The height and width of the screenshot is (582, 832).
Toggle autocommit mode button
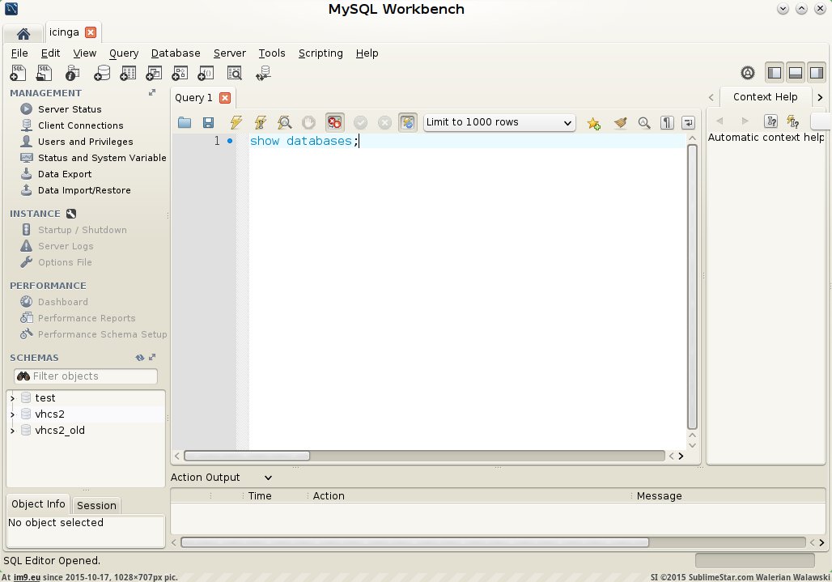point(408,122)
